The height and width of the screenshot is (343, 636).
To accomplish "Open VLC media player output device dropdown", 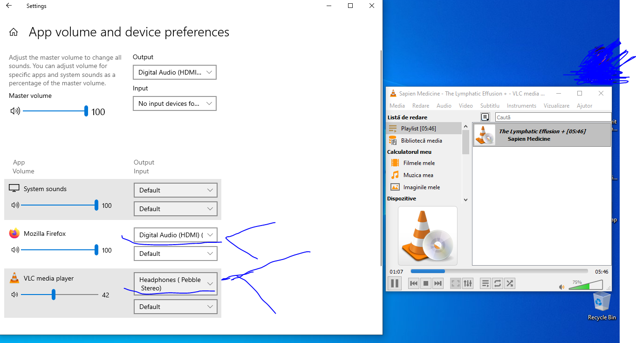I will coord(176,284).
